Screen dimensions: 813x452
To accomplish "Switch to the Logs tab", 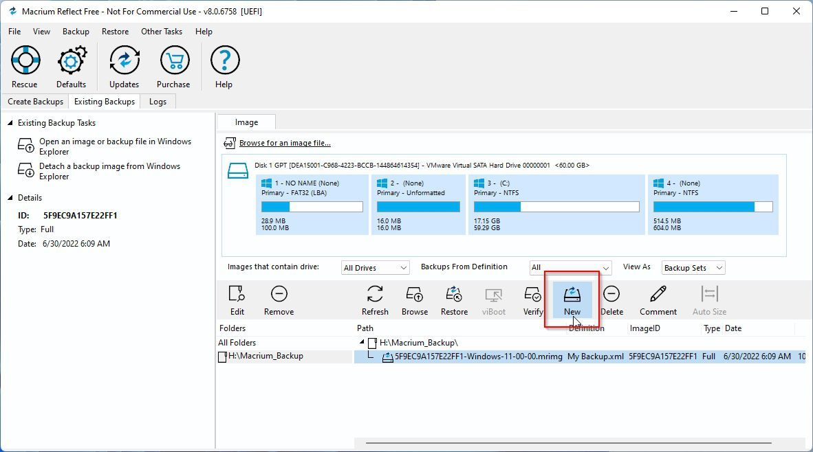I will 158,102.
